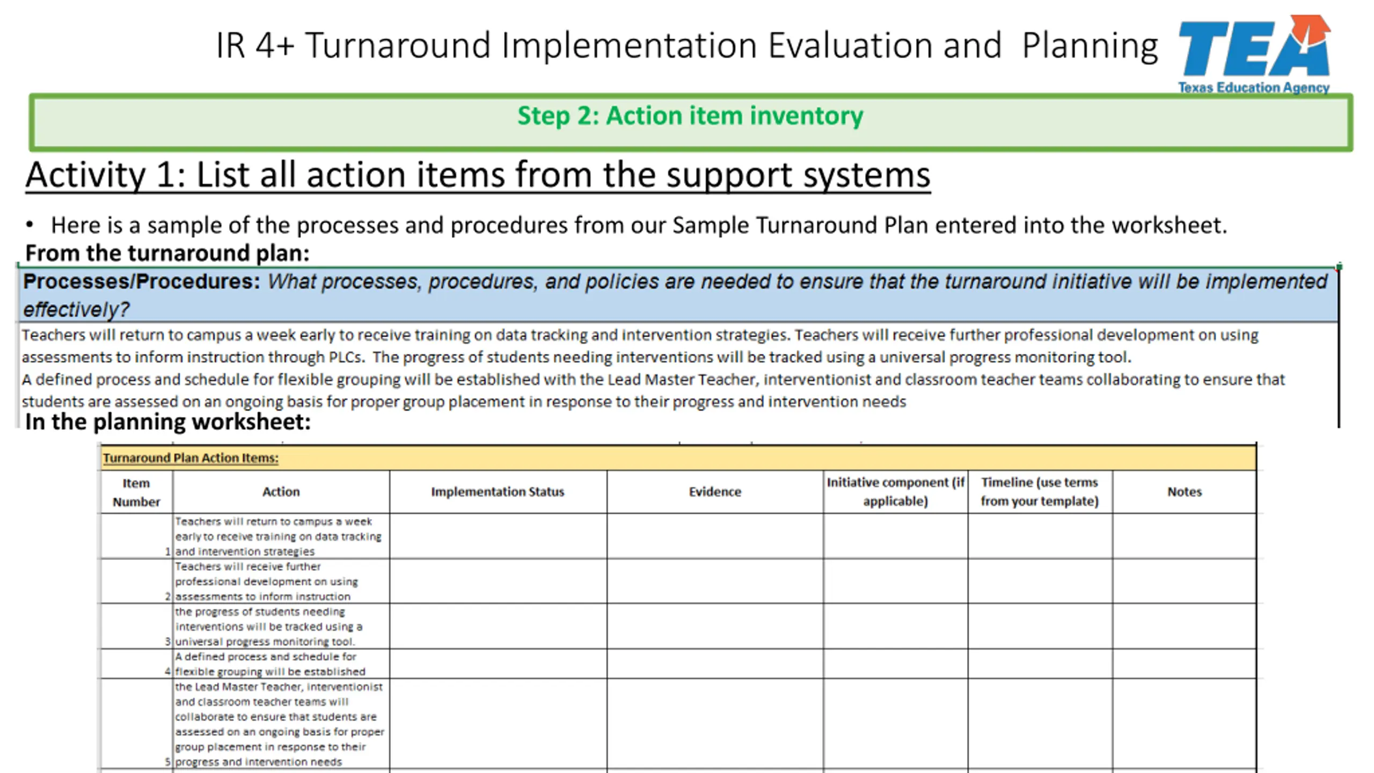Screen dimensions: 1374x773
Task: Click the TEA Texas Education Agency logo
Action: click(1254, 54)
